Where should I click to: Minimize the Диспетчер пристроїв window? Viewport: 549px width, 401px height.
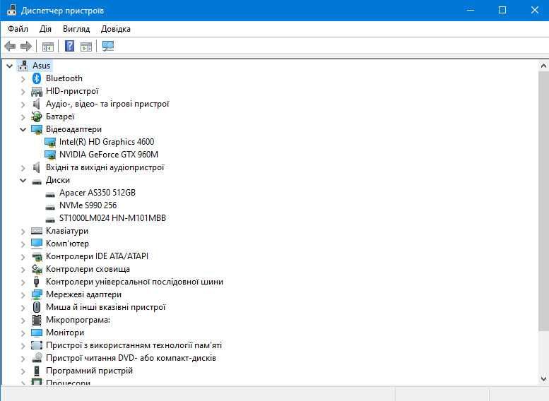click(x=471, y=10)
